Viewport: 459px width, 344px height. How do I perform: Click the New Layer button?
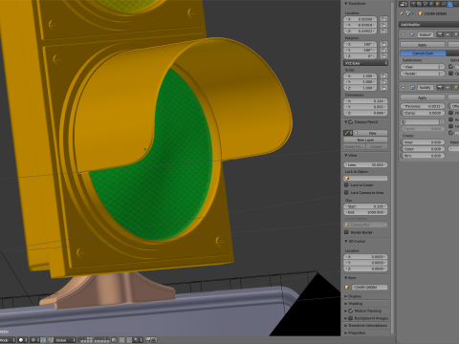click(x=365, y=140)
